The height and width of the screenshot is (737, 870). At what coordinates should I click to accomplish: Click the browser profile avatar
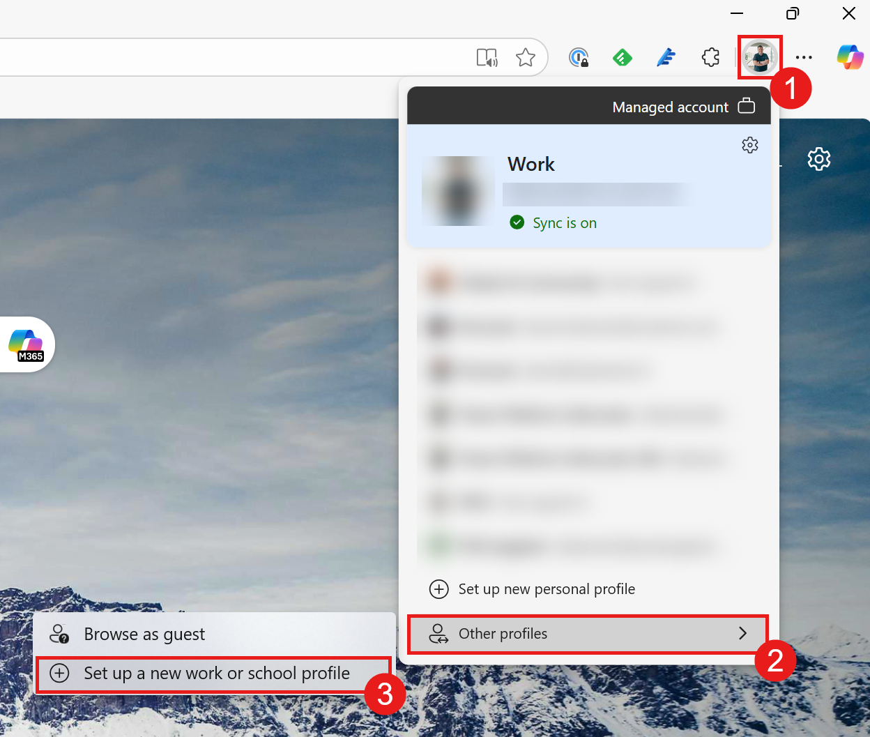[759, 57]
